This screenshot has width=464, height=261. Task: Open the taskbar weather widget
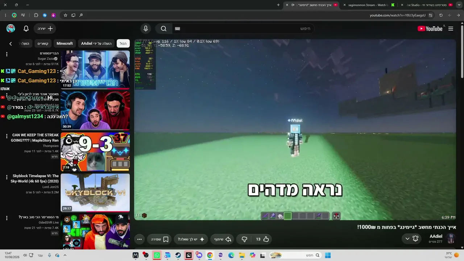pyautogui.click(x=452, y=255)
